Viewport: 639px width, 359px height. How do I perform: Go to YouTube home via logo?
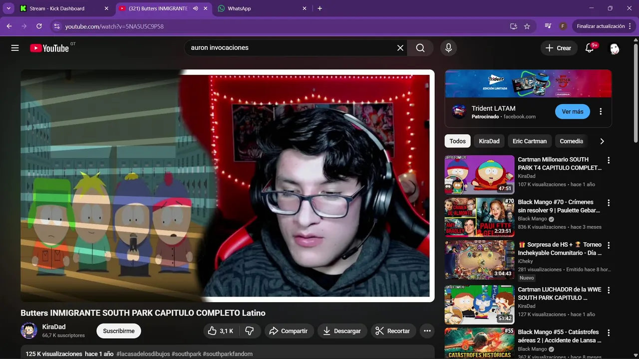coord(49,48)
